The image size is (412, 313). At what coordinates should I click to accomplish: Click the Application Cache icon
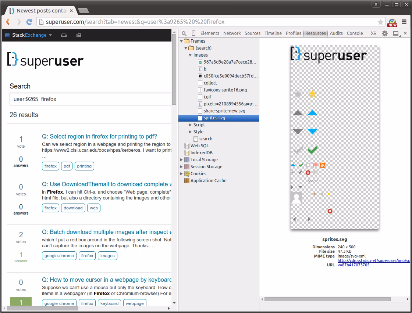coord(187,180)
